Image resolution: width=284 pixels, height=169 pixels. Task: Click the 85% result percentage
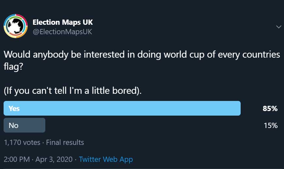tap(270, 108)
